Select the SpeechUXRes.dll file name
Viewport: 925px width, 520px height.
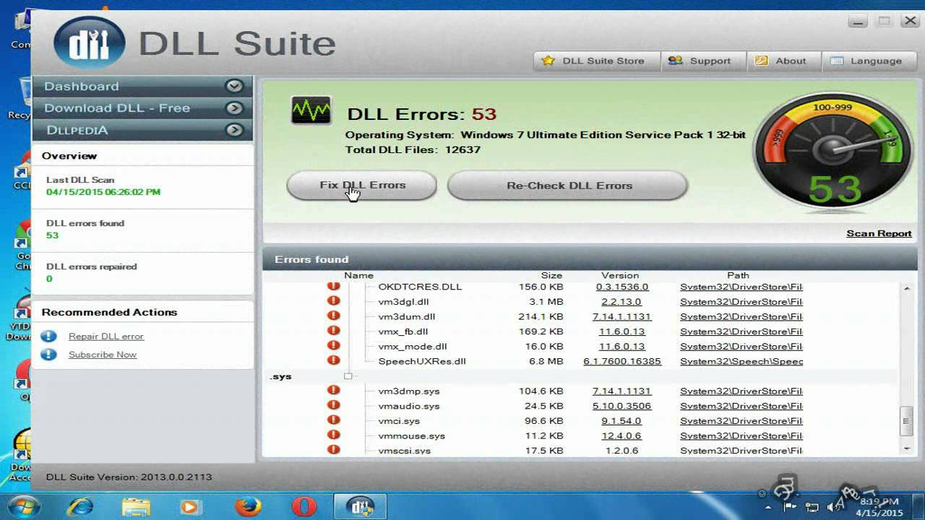(x=422, y=361)
